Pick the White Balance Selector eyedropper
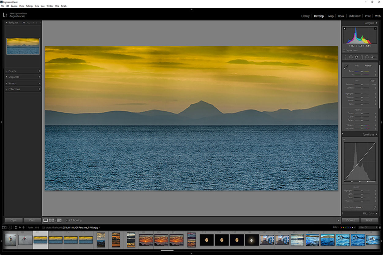The width and height of the screenshot is (383, 255). [346, 66]
